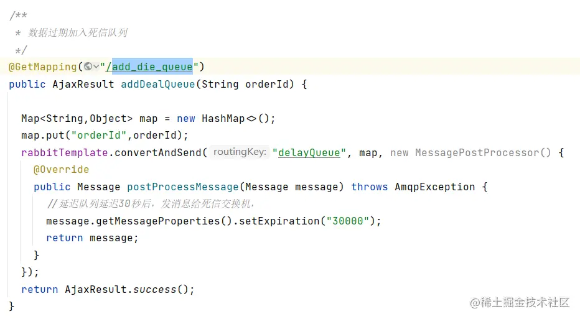
Task: Click the @GetMapping annotation
Action: click(x=42, y=67)
